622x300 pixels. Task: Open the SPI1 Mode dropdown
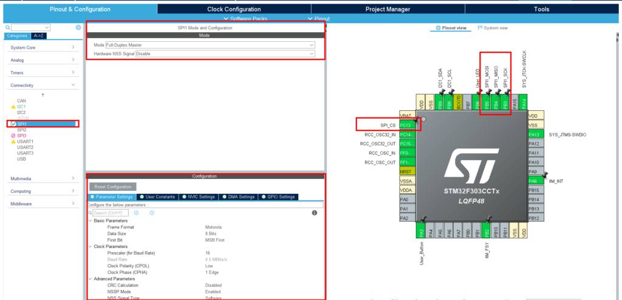coord(210,45)
